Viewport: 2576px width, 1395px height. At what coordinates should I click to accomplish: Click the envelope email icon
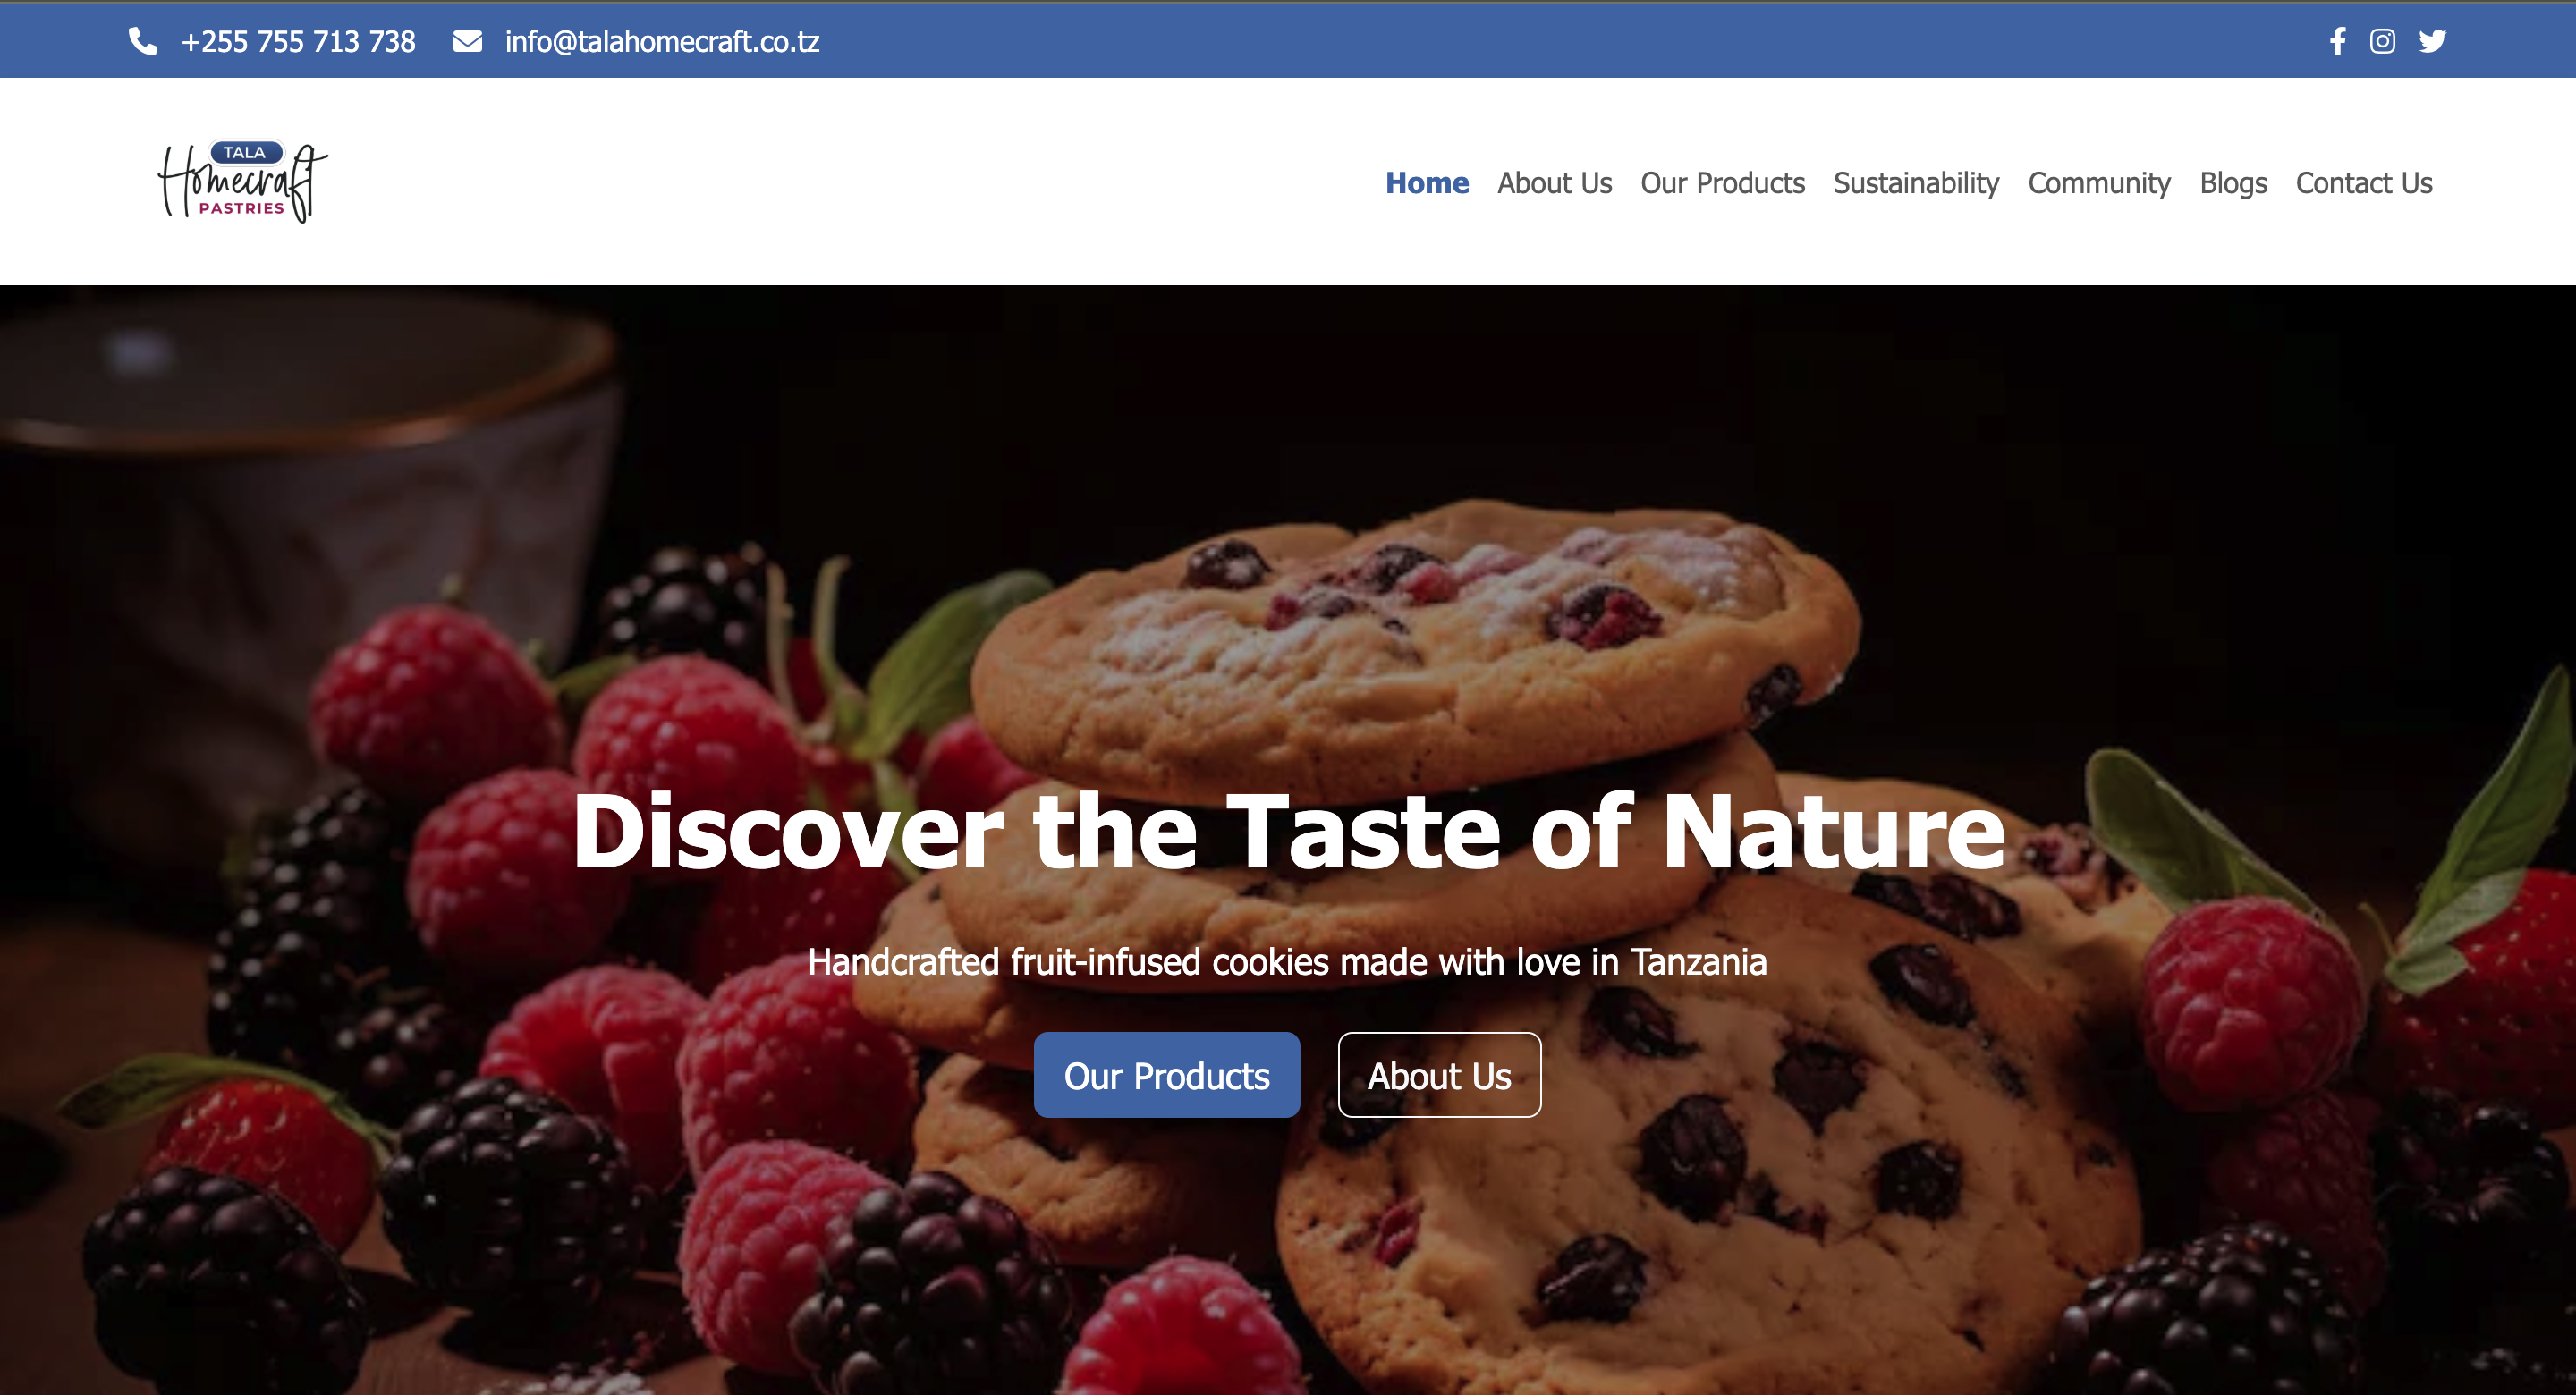tap(467, 41)
